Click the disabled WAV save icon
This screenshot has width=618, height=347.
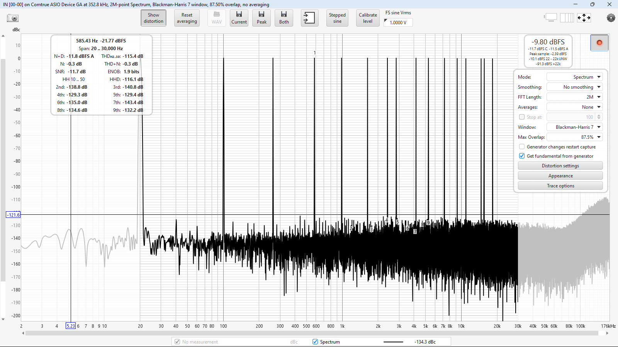[217, 18]
